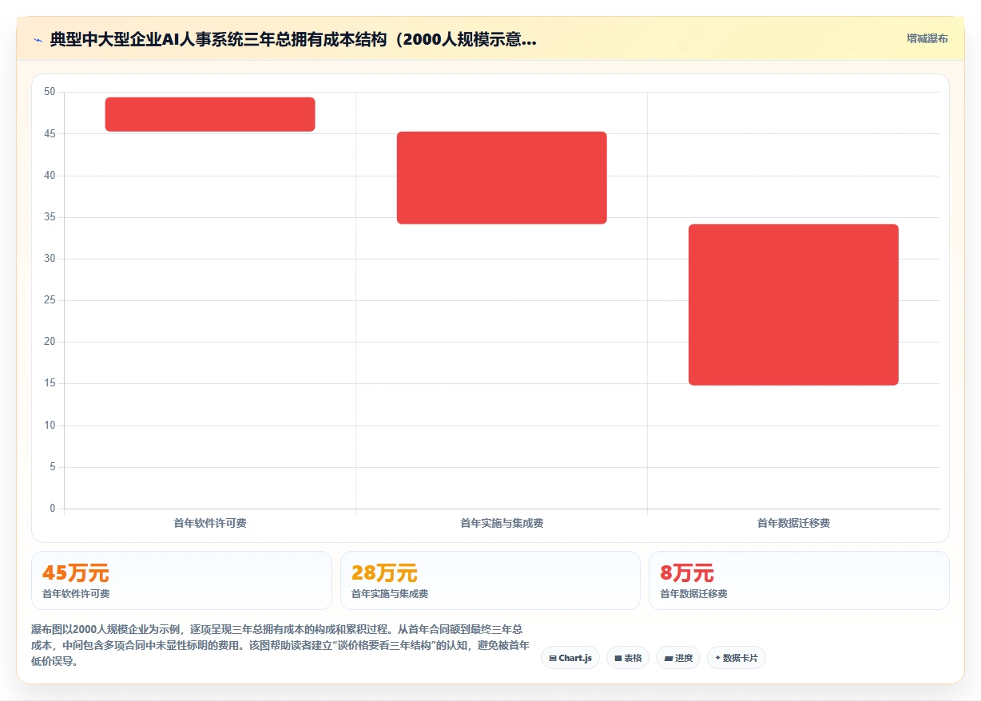Click the 8万元 data card
981x701 pixels.
799,580
